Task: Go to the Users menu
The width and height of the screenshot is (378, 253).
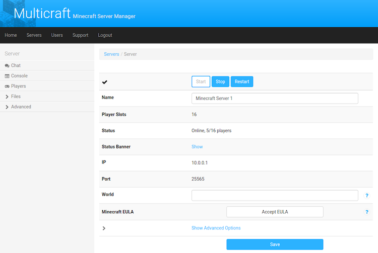Action: [57, 35]
